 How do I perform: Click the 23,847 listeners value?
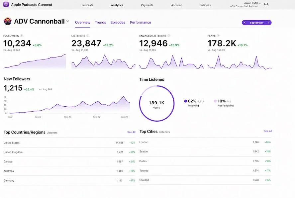coord(86,44)
